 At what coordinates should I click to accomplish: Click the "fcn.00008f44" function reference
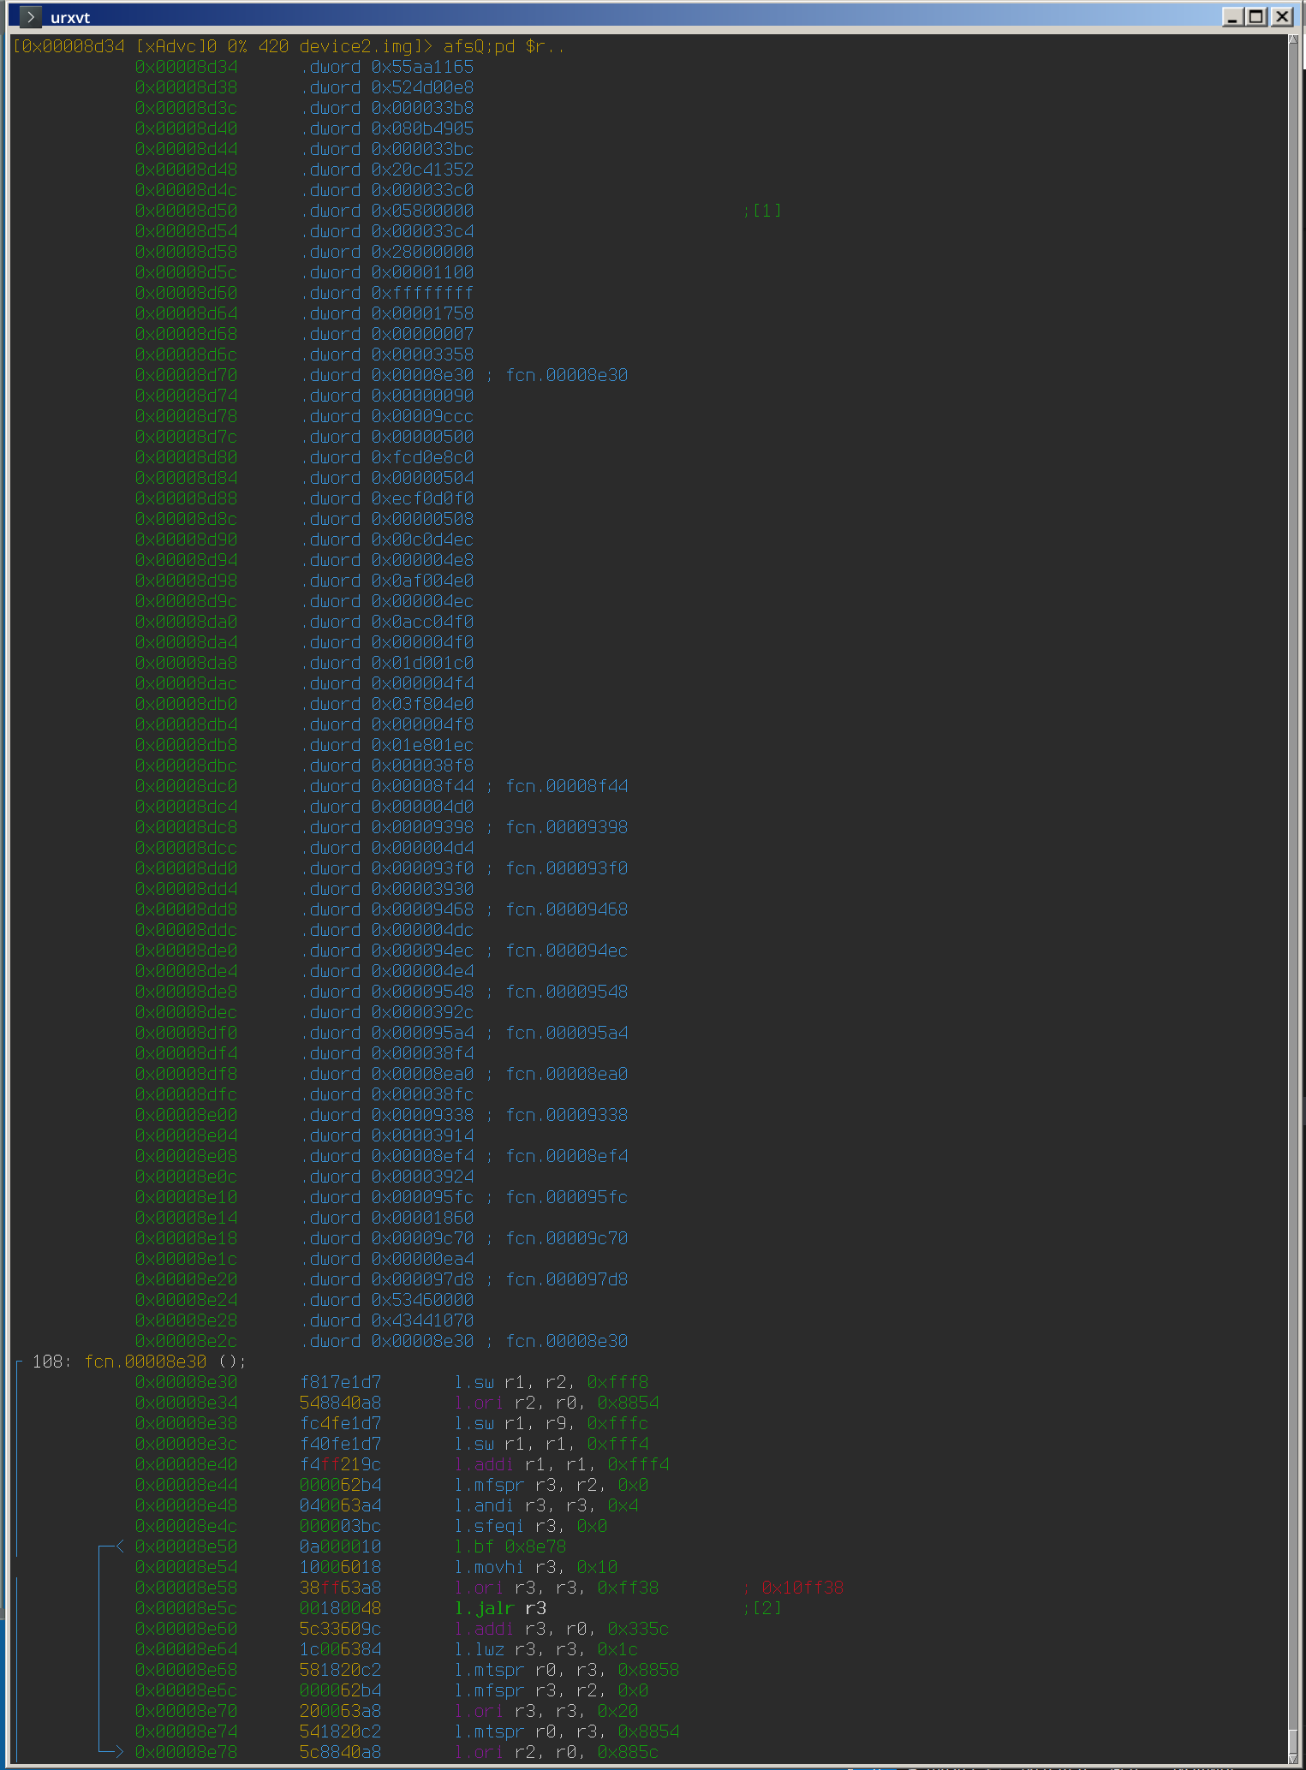click(x=567, y=786)
